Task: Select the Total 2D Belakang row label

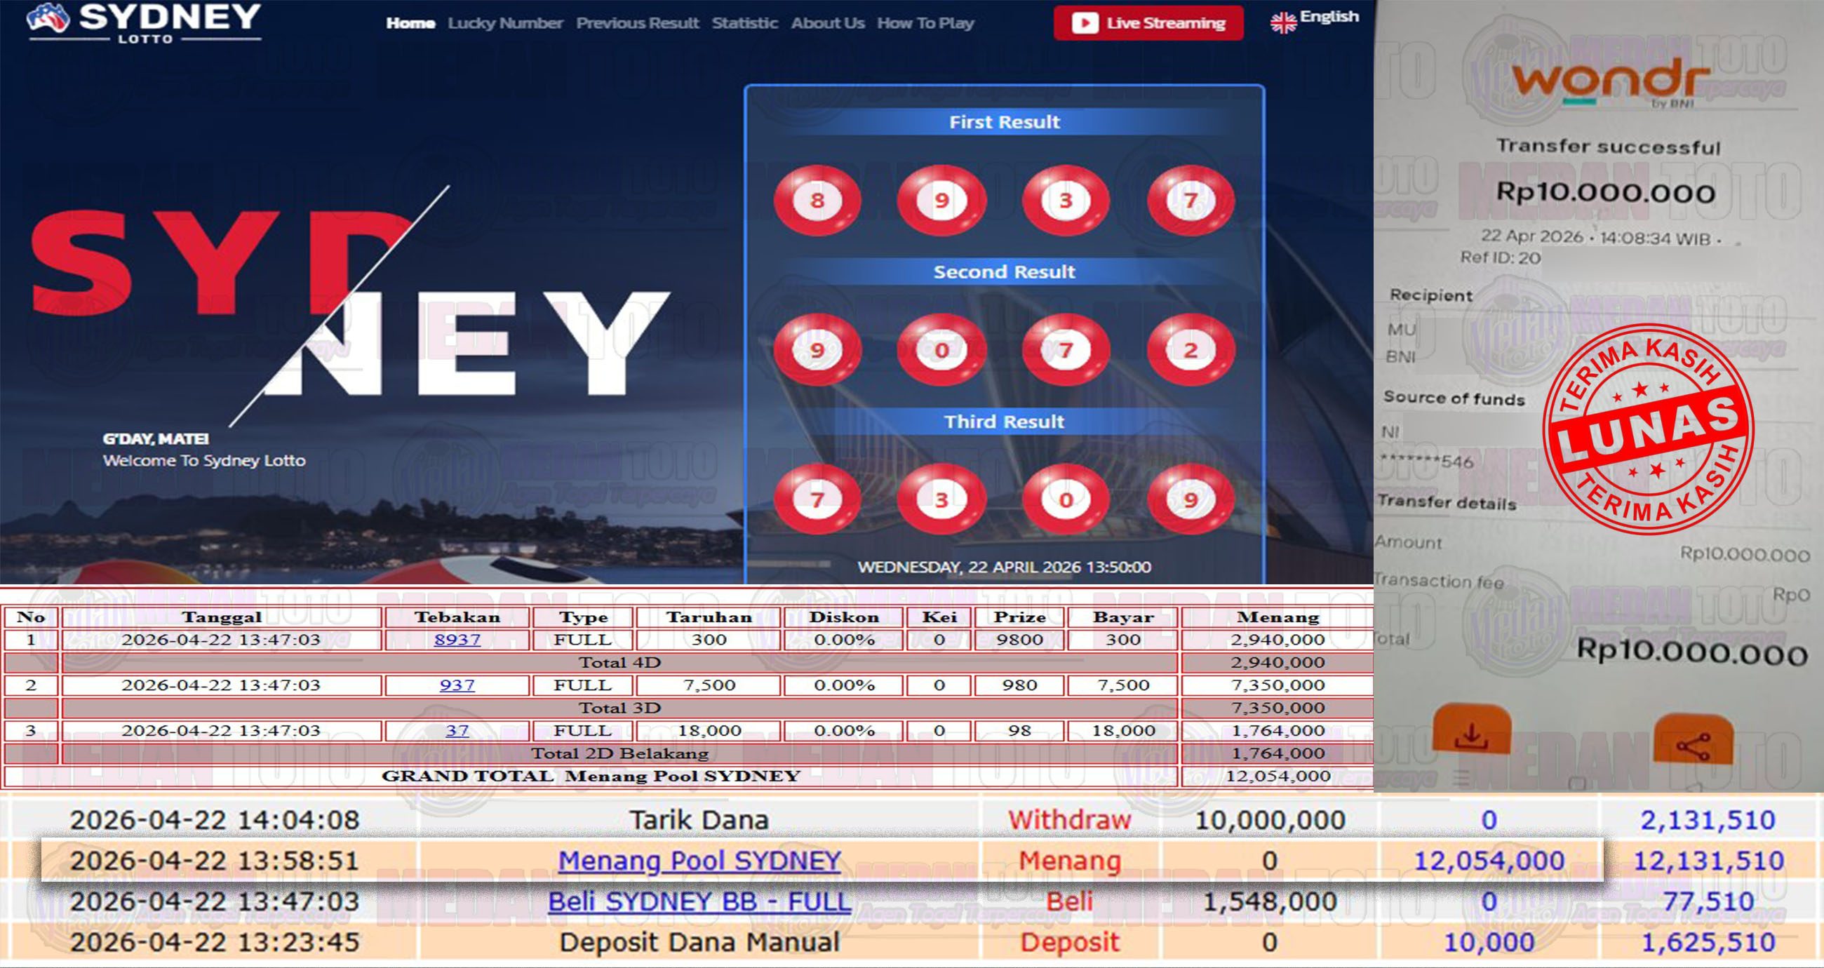Action: (619, 753)
